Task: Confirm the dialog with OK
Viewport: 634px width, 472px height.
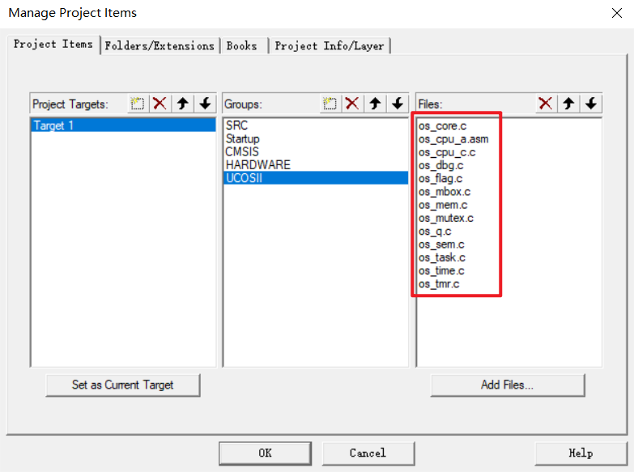Action: pyautogui.click(x=265, y=453)
